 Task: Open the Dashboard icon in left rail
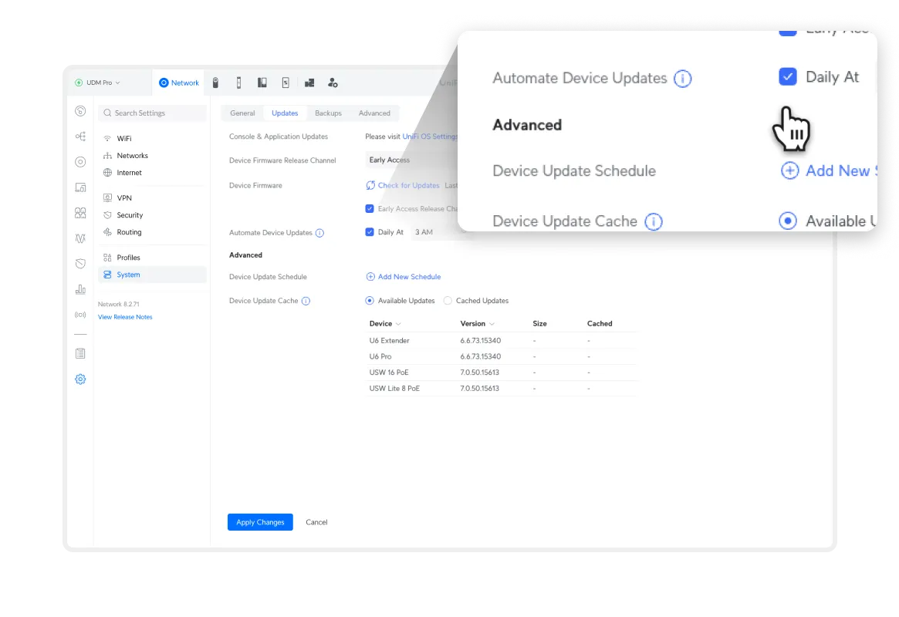pyautogui.click(x=80, y=111)
